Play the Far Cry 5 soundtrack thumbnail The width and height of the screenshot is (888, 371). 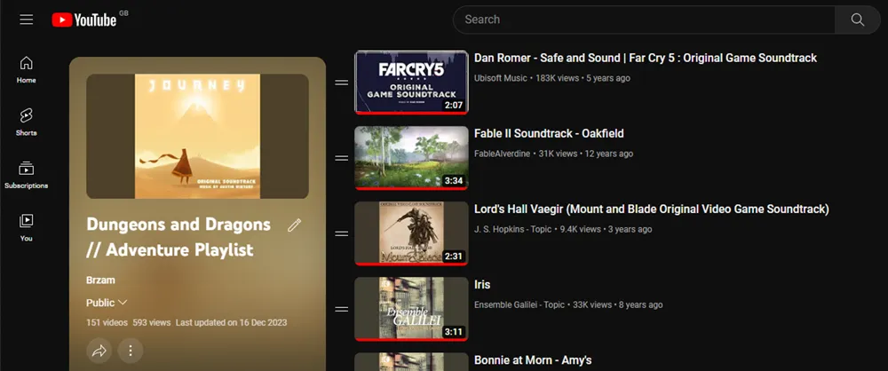tap(411, 83)
